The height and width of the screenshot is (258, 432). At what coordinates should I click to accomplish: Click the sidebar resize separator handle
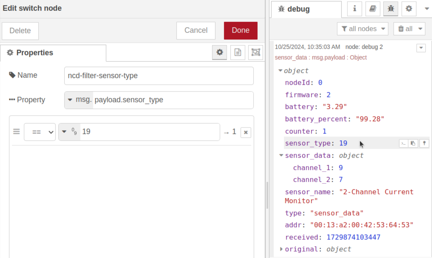pyautogui.click(x=267, y=195)
